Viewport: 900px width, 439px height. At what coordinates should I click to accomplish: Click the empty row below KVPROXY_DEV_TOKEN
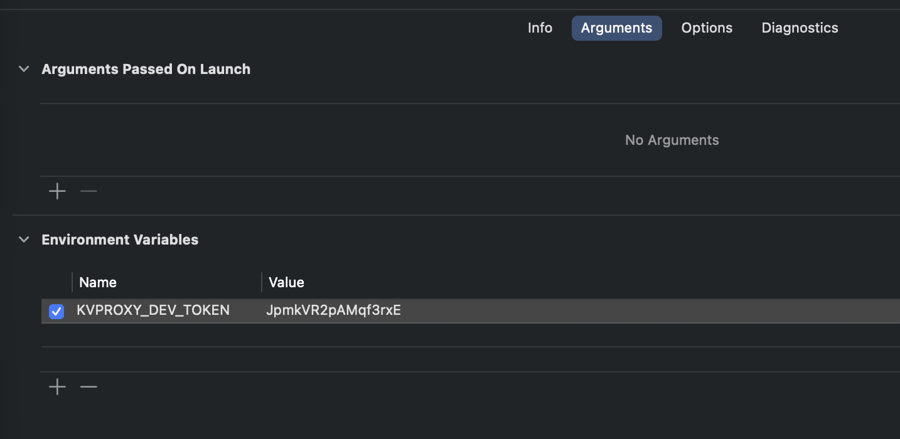click(x=439, y=336)
